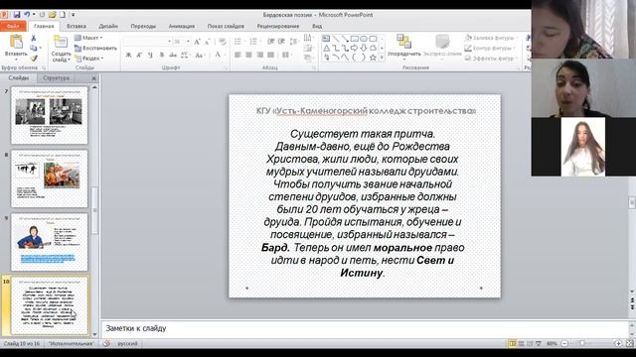Click the zoom slider handle
This screenshot has height=357, width=636.
(583, 343)
